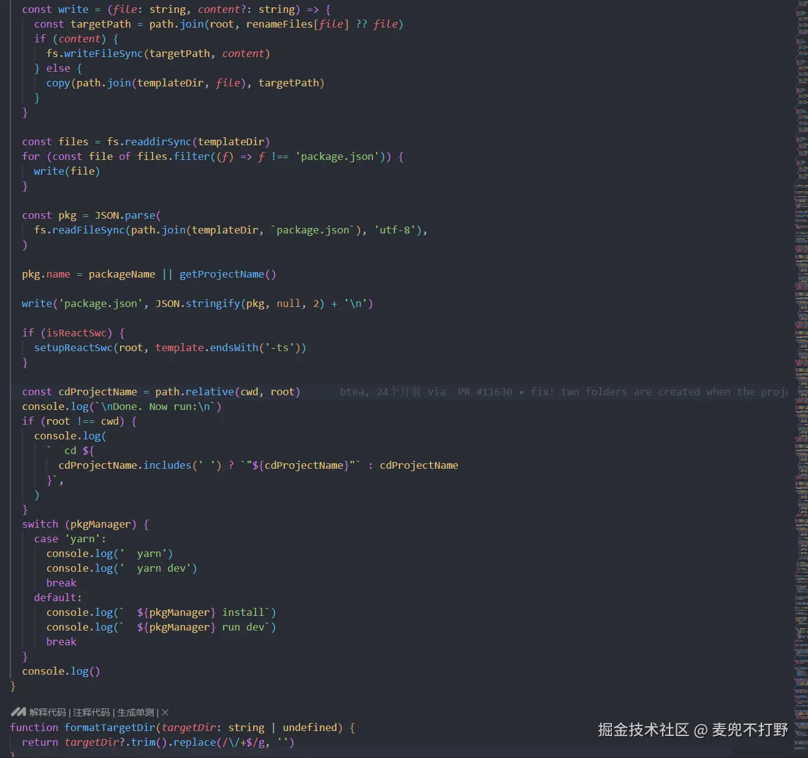Click 'if (root !== cwd)' condition
Image resolution: width=808 pixels, height=758 pixels.
coord(73,422)
